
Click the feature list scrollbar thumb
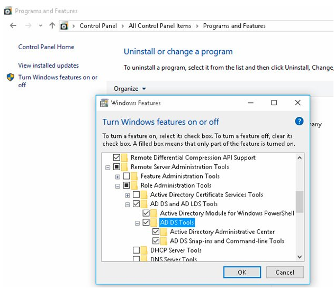(300, 202)
